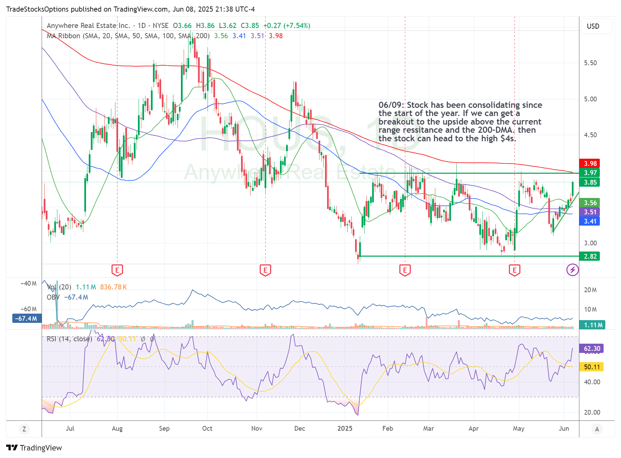Click the 2025 label on time axis
621x458 pixels.
coord(345,429)
